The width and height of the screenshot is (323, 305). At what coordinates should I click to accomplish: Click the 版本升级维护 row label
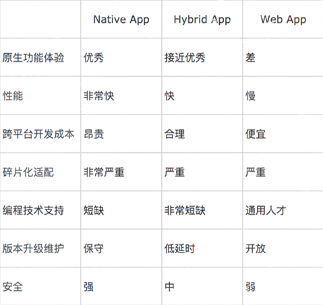tap(33, 248)
